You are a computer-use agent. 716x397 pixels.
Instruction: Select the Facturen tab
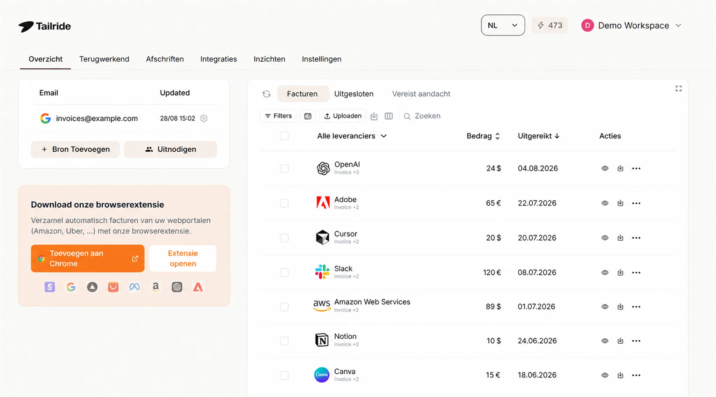tap(302, 94)
